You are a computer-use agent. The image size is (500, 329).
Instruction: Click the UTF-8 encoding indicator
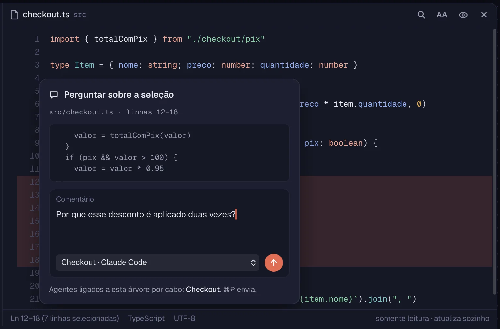184,318
